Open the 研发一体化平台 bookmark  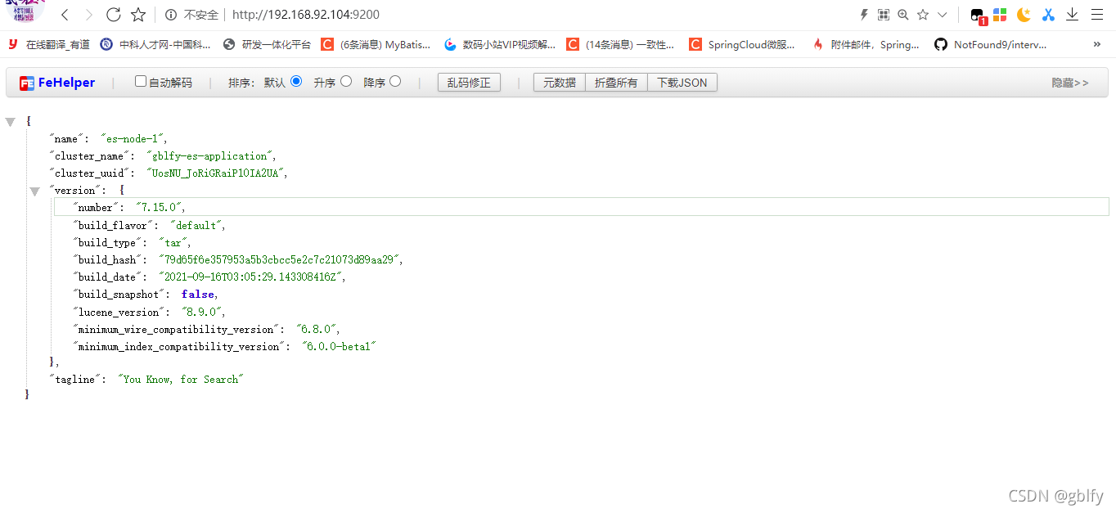tap(267, 45)
